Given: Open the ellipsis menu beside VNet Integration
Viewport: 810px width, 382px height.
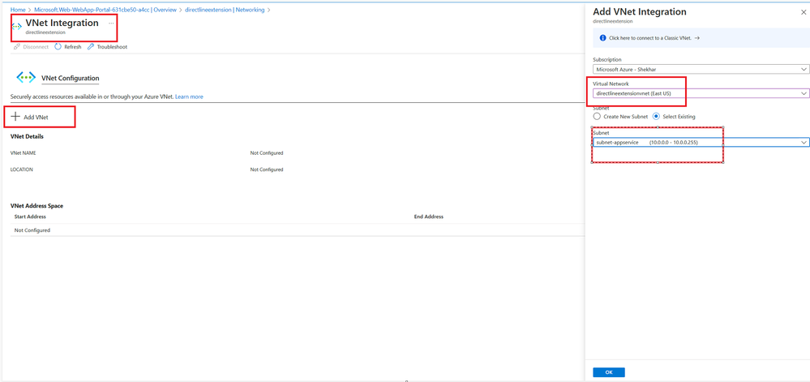Looking at the screenshot, I should [x=111, y=24].
